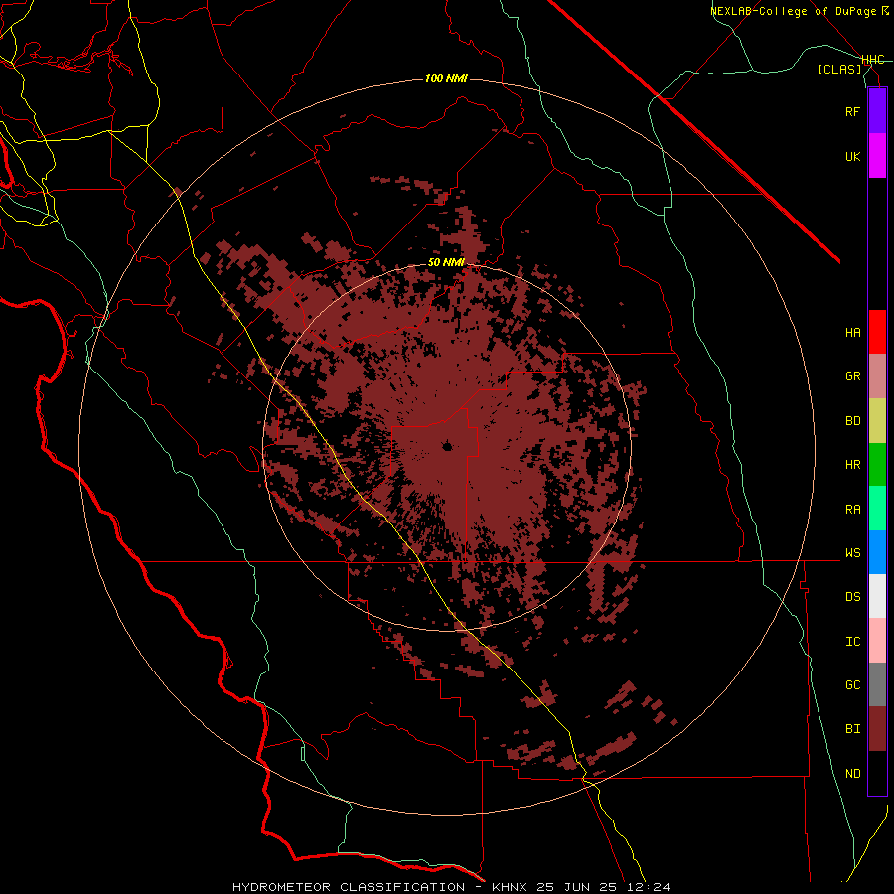
Task: Click the BI dark red legend swatch
Action: point(877,729)
